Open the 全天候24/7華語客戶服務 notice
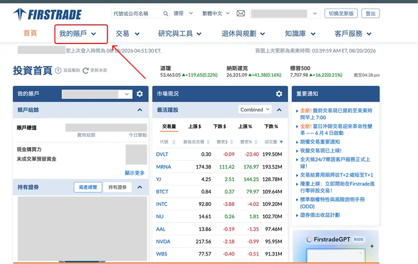 click(335, 163)
